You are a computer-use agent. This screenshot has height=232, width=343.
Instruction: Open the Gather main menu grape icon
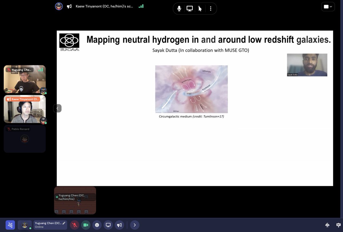coord(10,225)
